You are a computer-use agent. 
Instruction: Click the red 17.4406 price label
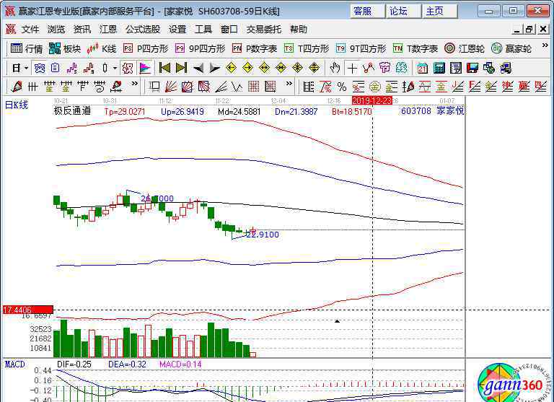tap(28, 310)
